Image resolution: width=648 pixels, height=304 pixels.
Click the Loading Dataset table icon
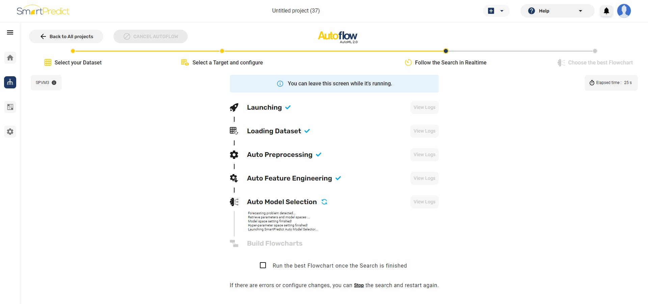tap(234, 131)
